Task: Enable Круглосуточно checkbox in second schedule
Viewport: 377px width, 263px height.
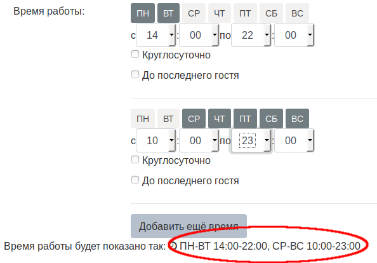Action: coord(135,159)
